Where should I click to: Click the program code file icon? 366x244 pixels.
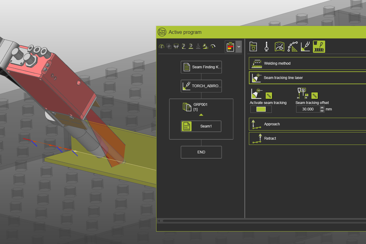tap(253, 46)
